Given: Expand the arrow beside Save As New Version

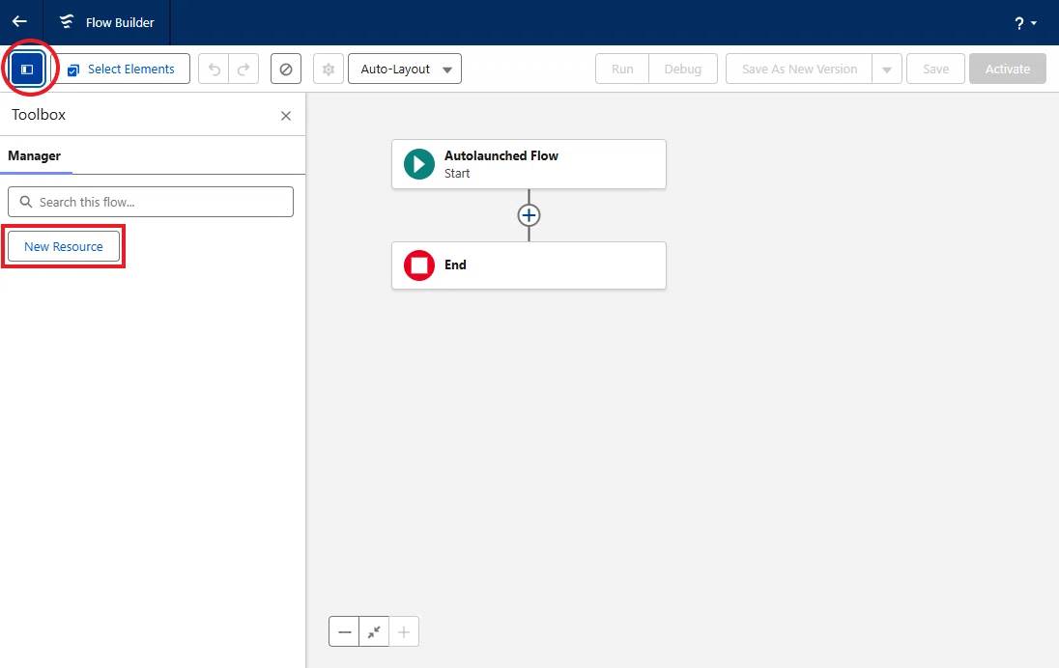Looking at the screenshot, I should [x=887, y=69].
